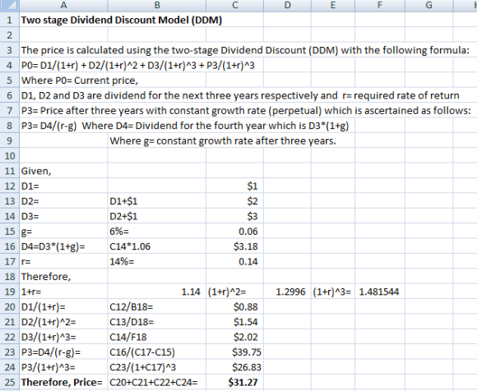Select the 'Given,' cell
The height and width of the screenshot is (391, 477).
(63, 171)
